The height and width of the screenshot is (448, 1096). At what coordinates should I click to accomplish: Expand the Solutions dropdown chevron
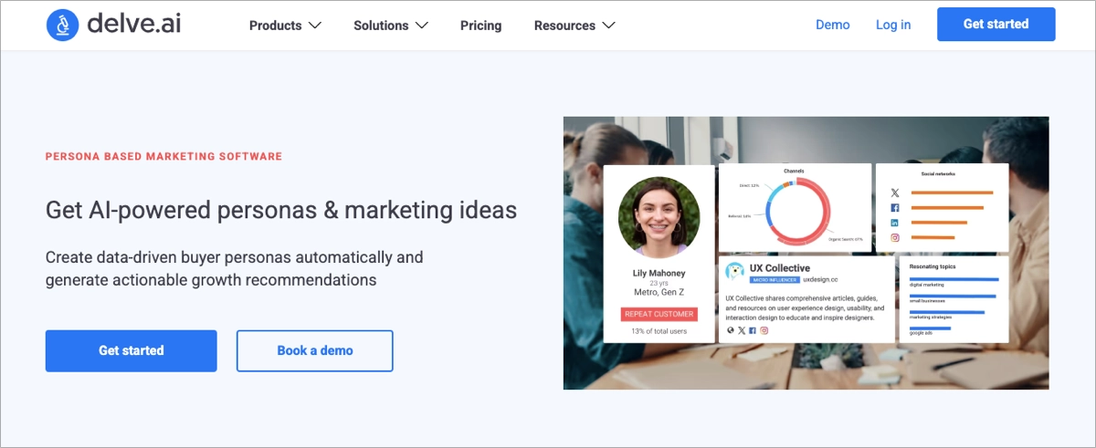click(421, 26)
